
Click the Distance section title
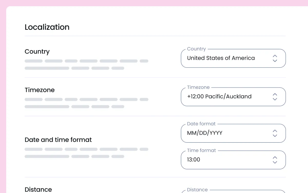(38, 189)
